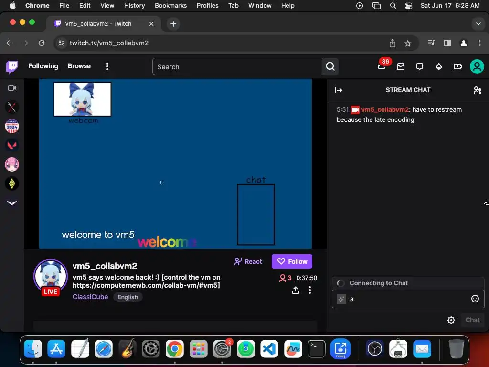Open the emote picker smiley
489x367 pixels.
click(475, 299)
